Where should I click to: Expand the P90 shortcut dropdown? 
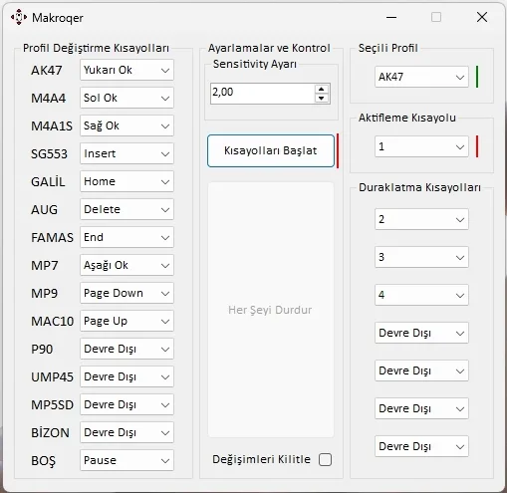(x=127, y=349)
